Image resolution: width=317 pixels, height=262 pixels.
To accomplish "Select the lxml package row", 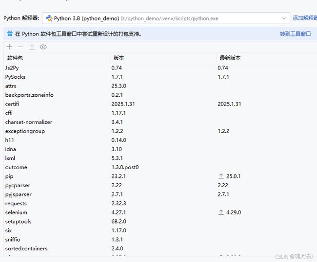I will pos(160,158).
